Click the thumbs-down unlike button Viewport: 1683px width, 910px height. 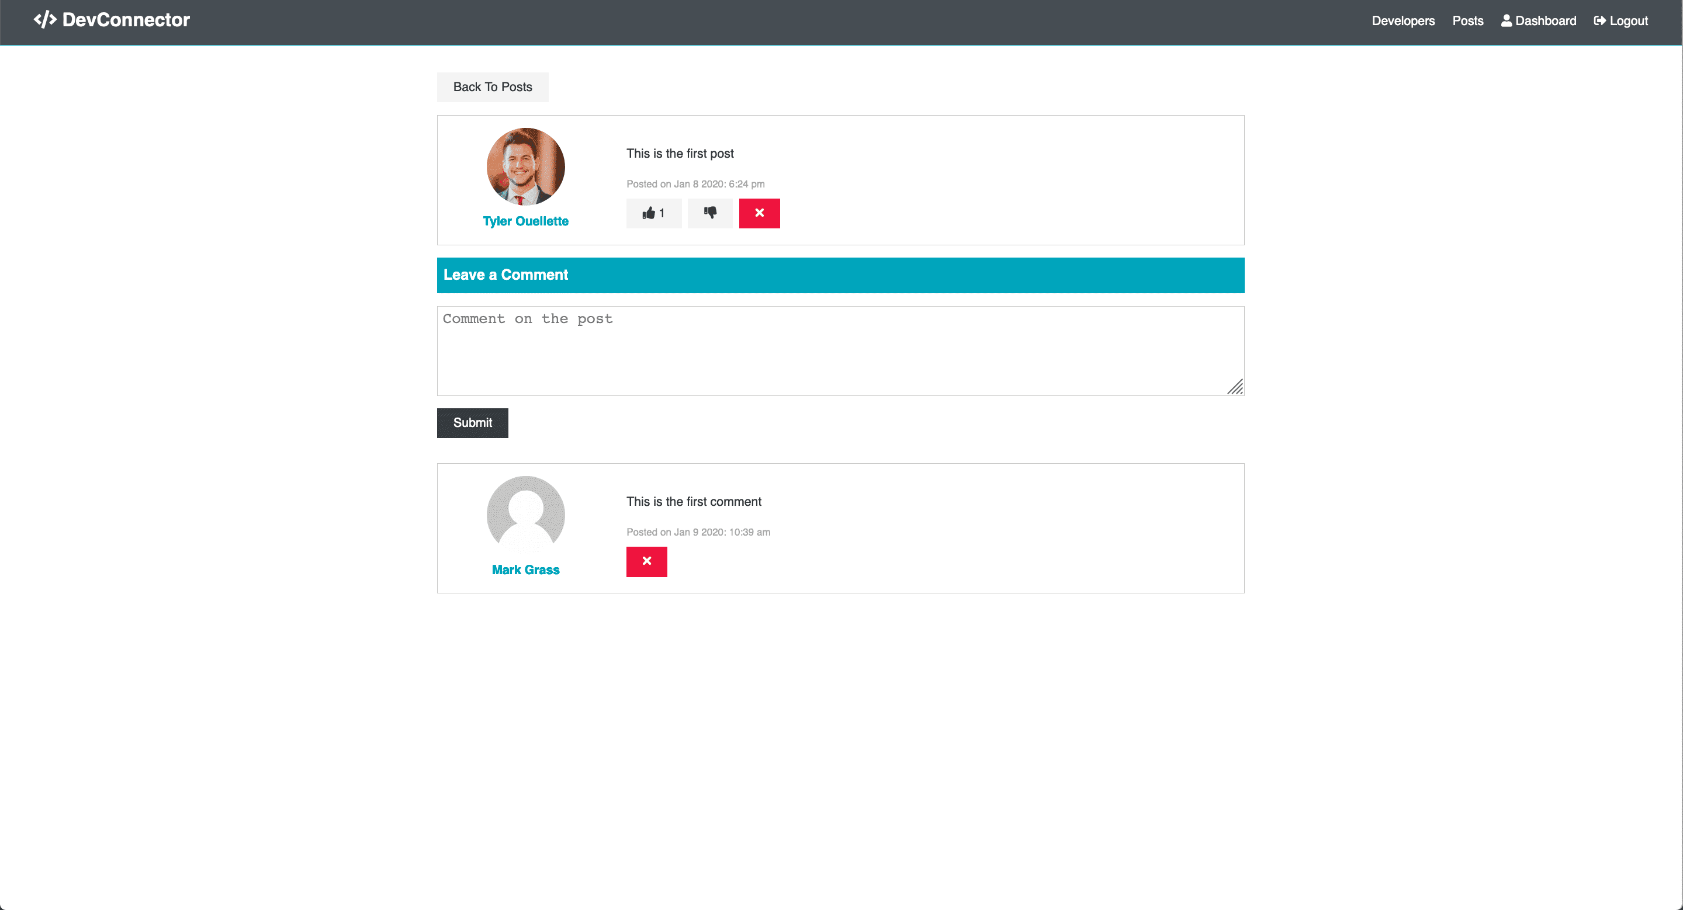pyautogui.click(x=709, y=213)
